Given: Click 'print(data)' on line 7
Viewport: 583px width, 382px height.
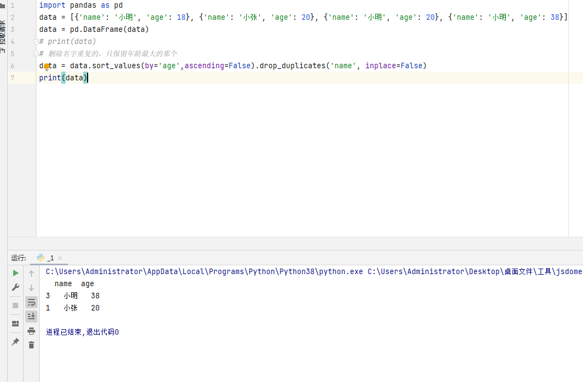Looking at the screenshot, I should (x=63, y=78).
